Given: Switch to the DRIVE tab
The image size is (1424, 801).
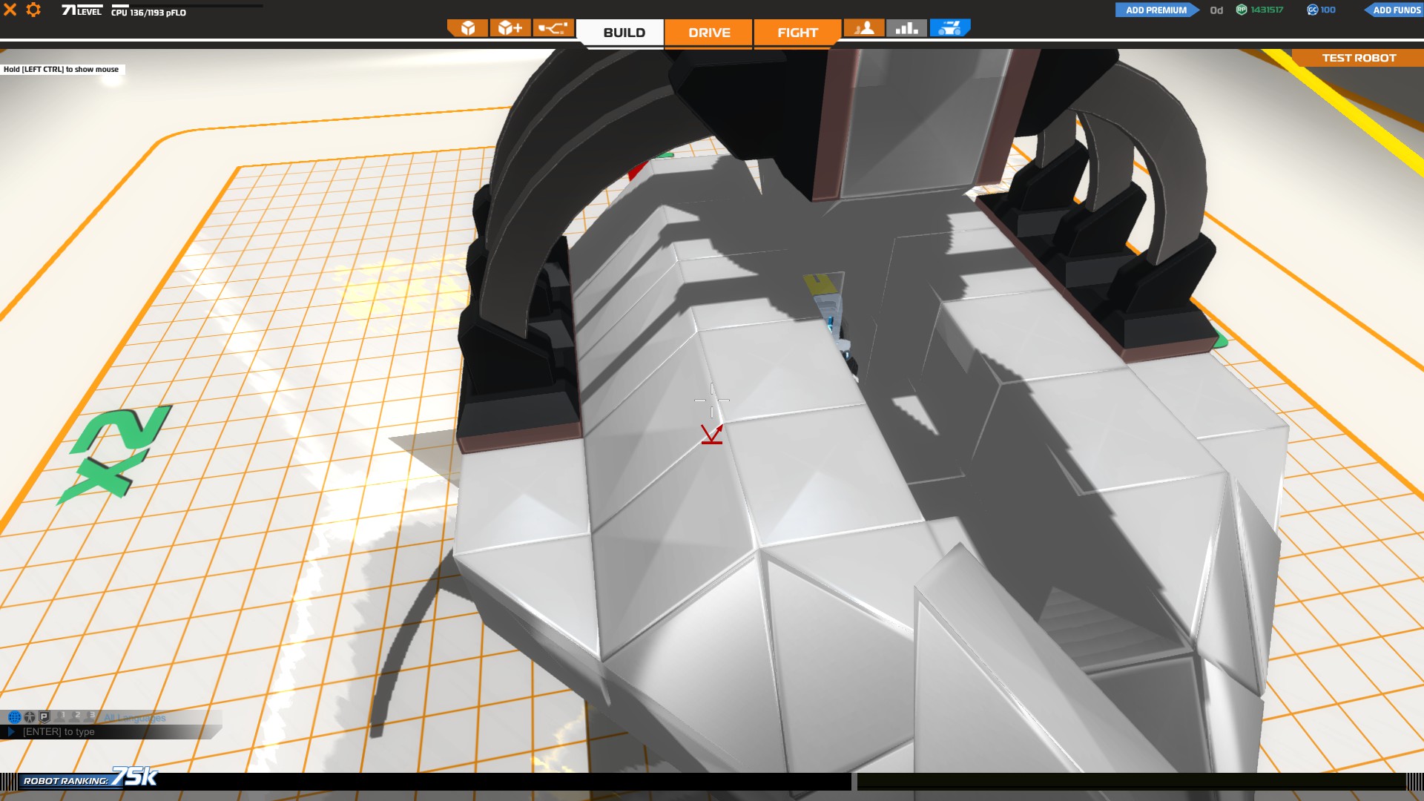Looking at the screenshot, I should pyautogui.click(x=709, y=33).
